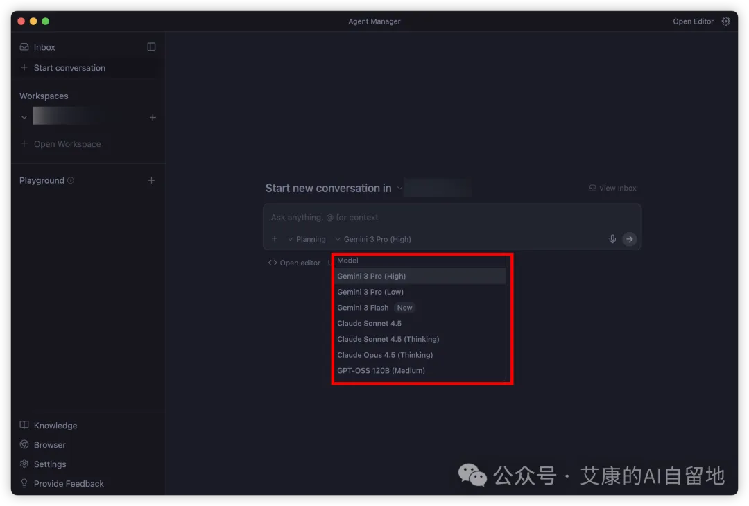Open Settings from the sidebar
Viewport: 749px width, 506px height.
[x=50, y=464]
